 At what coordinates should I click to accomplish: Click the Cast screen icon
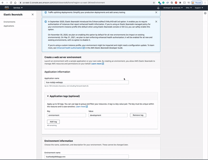pos(184,3)
